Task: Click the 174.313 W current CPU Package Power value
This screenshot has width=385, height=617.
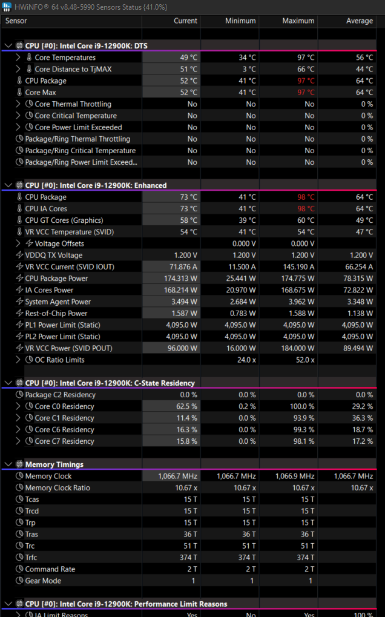Action: (180, 278)
